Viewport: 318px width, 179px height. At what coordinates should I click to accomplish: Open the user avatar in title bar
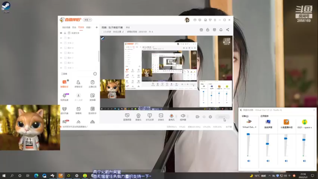(187, 20)
